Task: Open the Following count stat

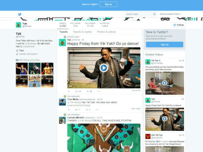Action: pyautogui.click(x=75, y=25)
